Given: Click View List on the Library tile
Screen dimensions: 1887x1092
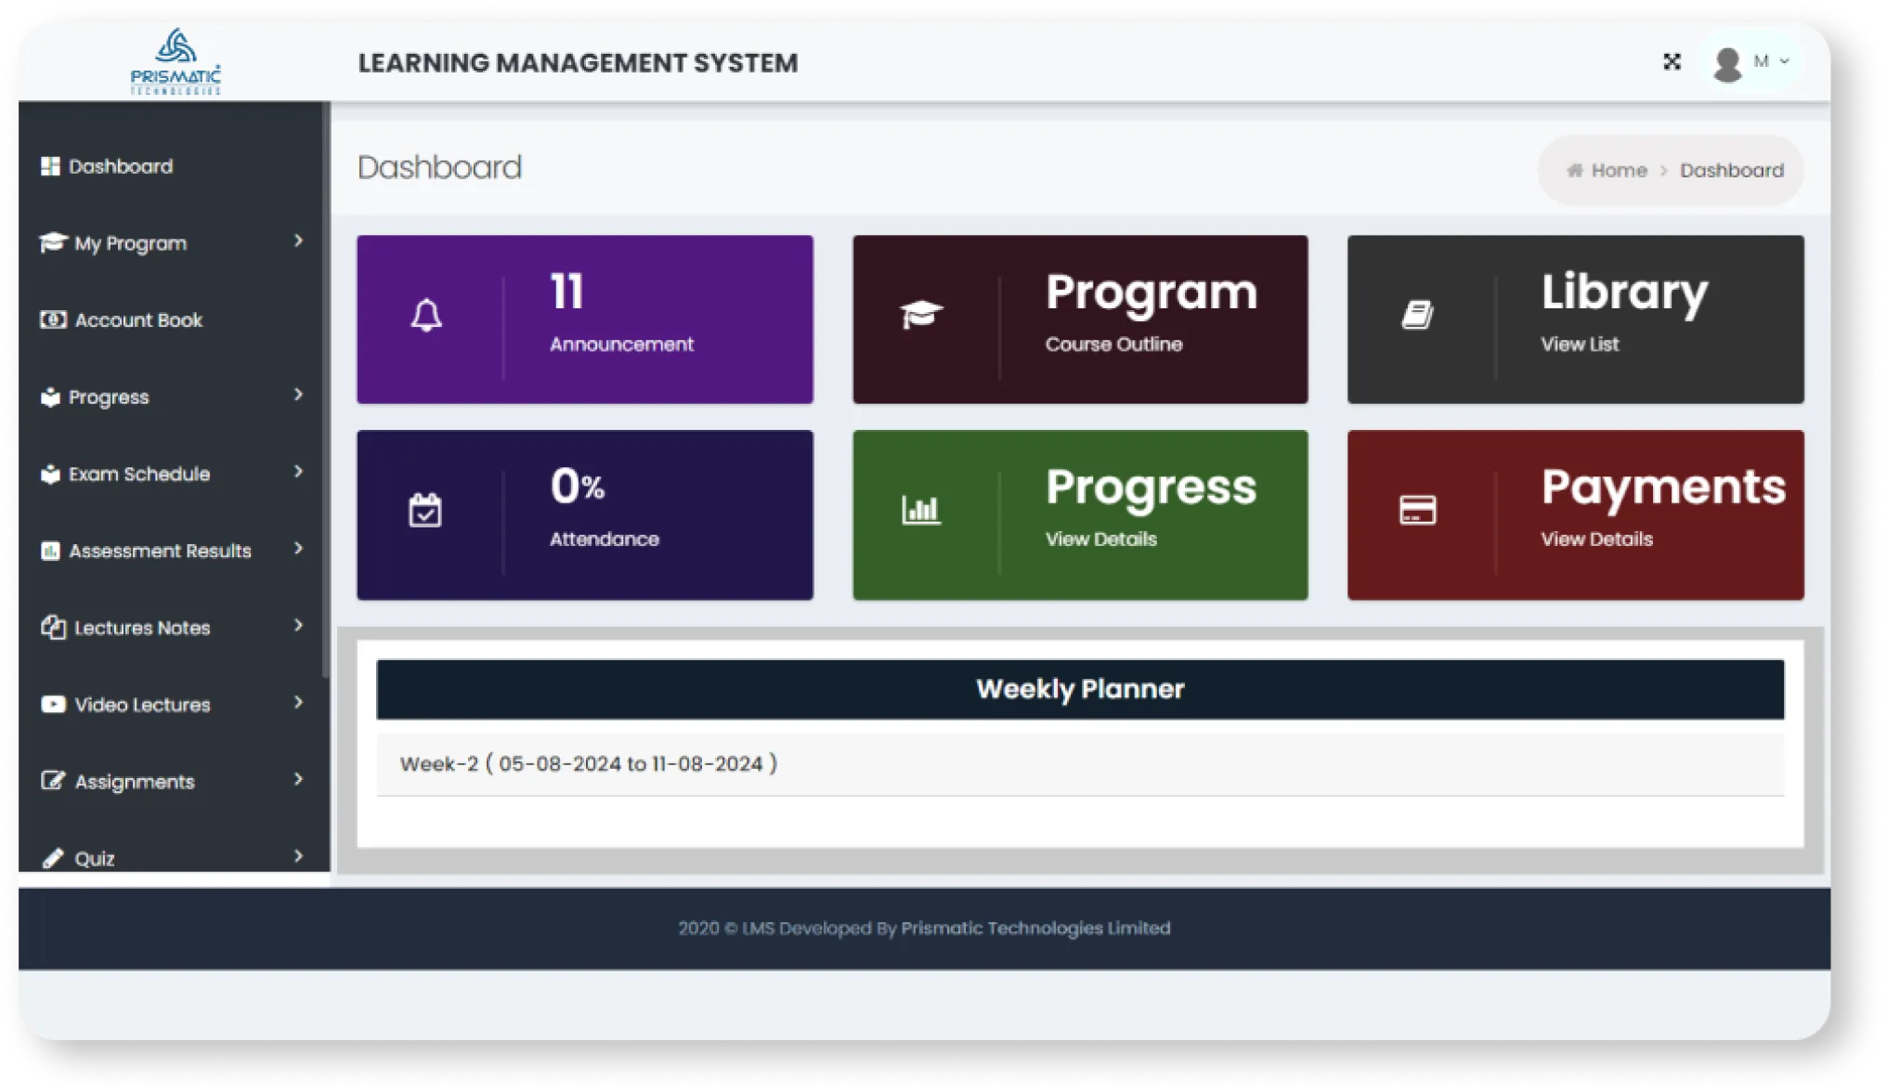Looking at the screenshot, I should coord(1579,344).
